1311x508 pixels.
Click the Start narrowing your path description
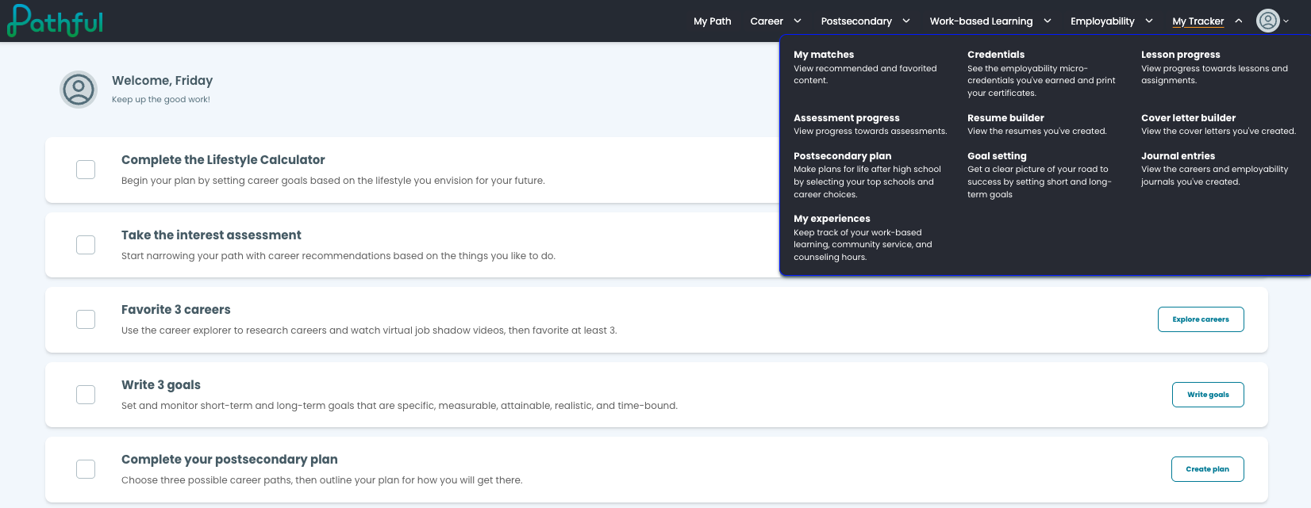(x=338, y=256)
